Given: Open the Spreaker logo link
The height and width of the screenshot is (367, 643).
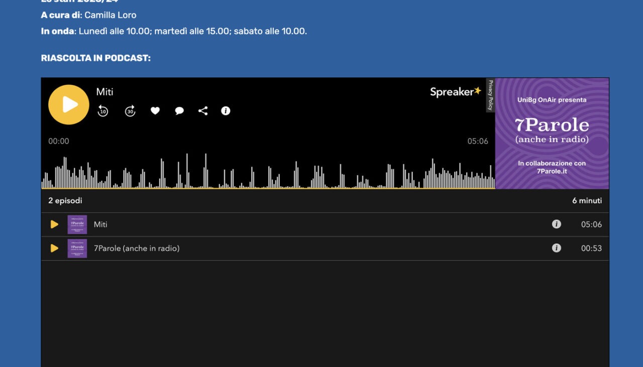Looking at the screenshot, I should (455, 92).
